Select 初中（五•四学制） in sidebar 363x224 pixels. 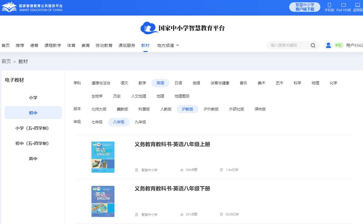(x=33, y=143)
